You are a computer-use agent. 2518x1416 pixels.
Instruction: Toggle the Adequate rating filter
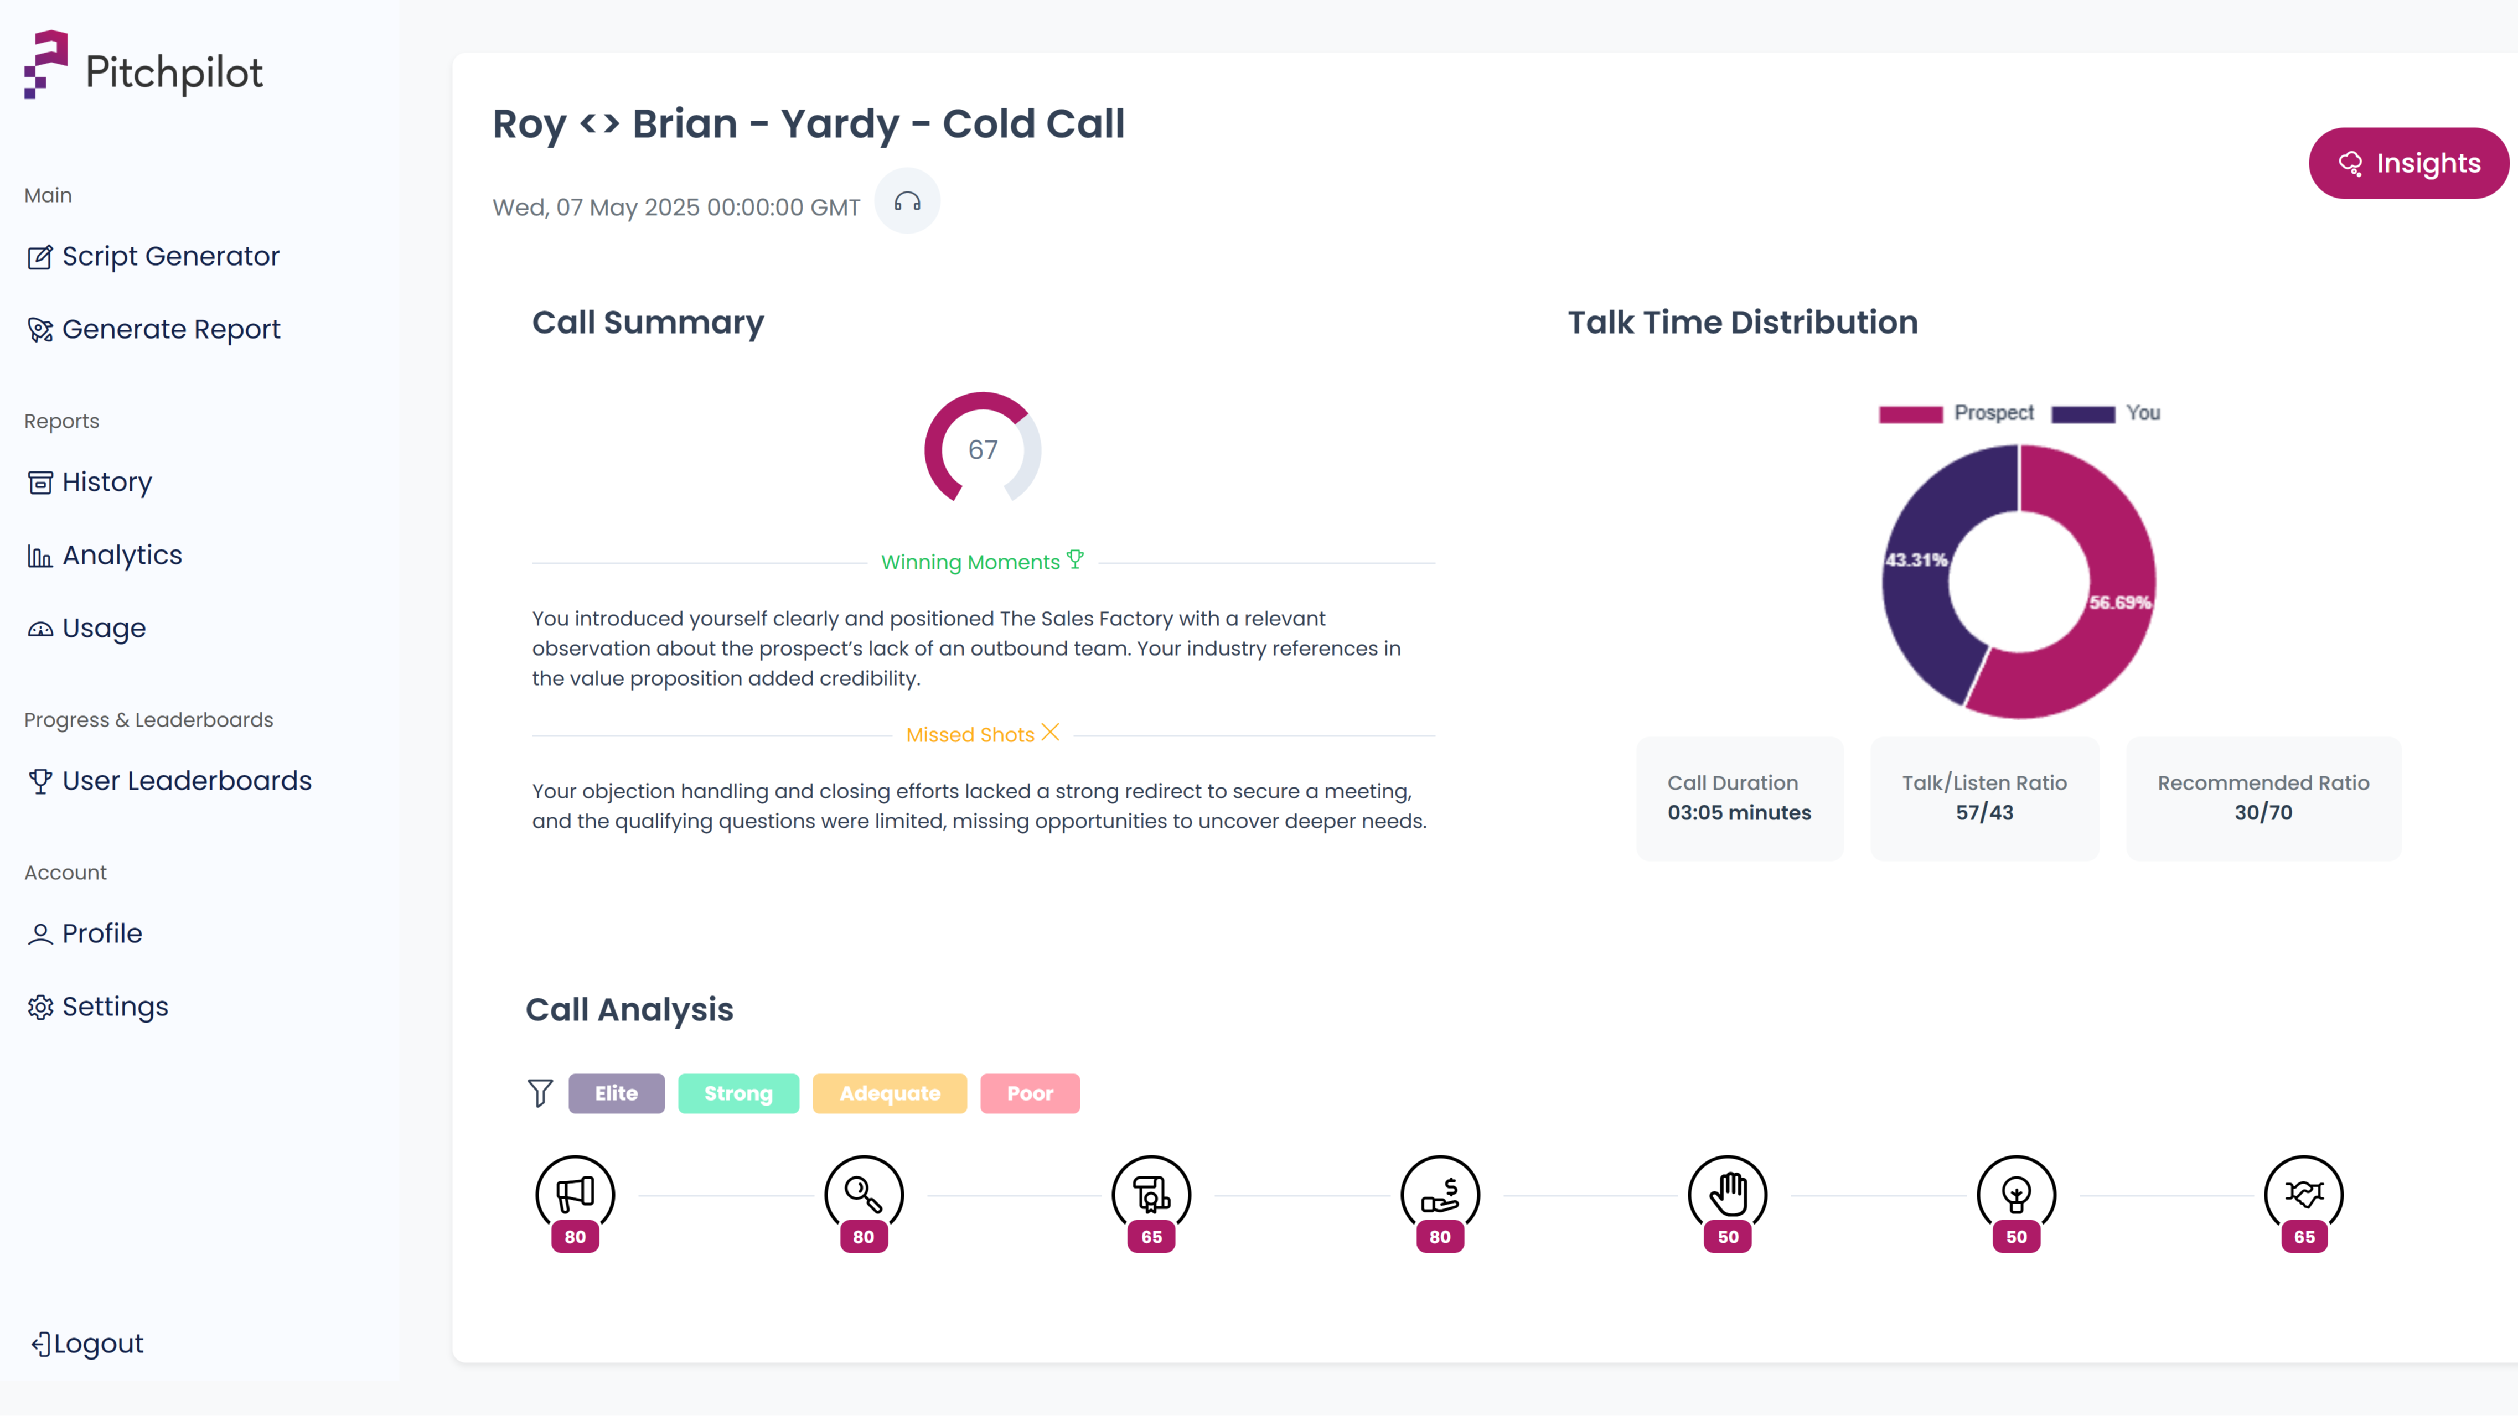point(888,1093)
